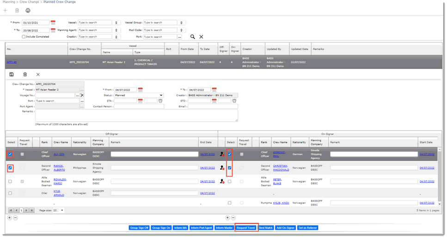Click the search magnifier icon
Image resolution: width=447 pixels, height=238 pixels.
tap(193, 37)
